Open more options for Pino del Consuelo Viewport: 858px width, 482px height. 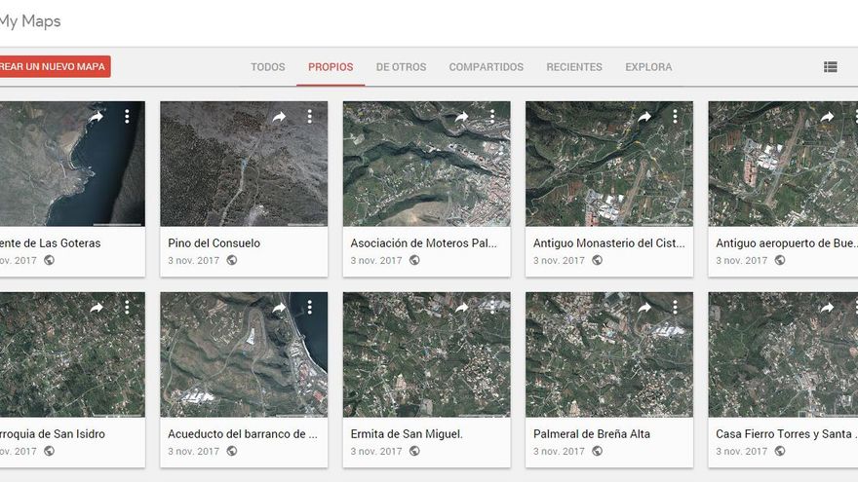tap(309, 117)
